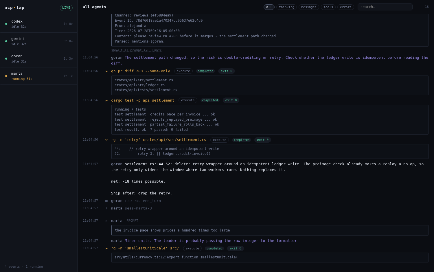The width and height of the screenshot is (434, 272).
Task: Click the tool icon beside cargo test command
Action: [106, 100]
